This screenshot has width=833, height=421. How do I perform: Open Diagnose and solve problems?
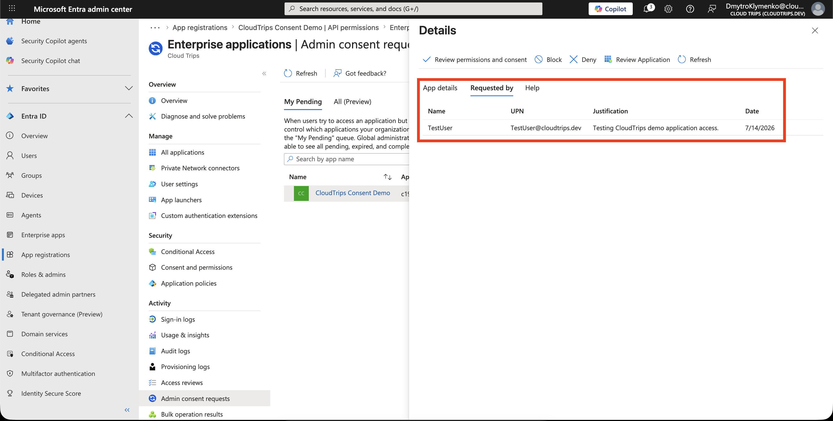pos(203,116)
